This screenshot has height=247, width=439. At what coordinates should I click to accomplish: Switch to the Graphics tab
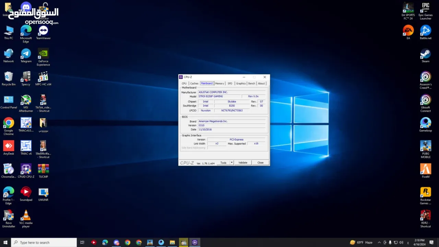(x=241, y=83)
